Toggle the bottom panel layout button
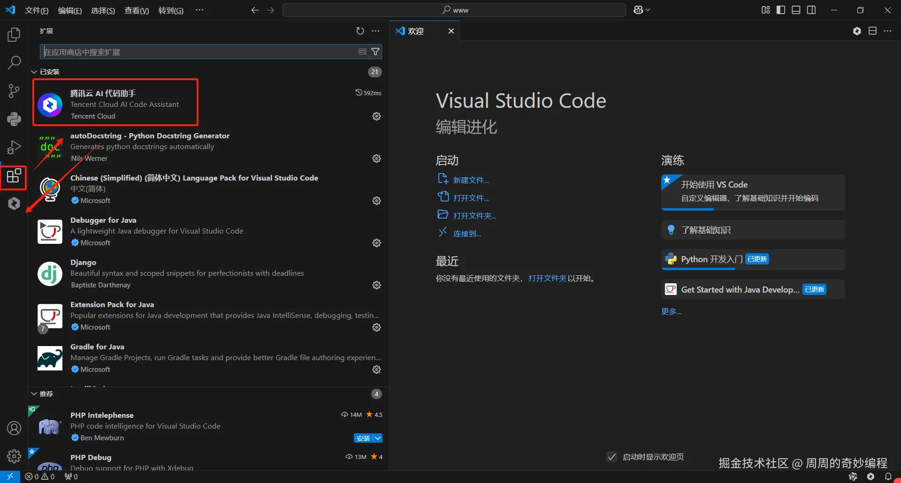Screen dimensions: 901x483 (x=796, y=10)
